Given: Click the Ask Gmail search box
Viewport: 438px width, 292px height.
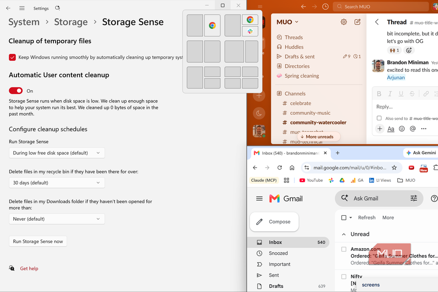Looking at the screenshot, I should click(x=379, y=198).
